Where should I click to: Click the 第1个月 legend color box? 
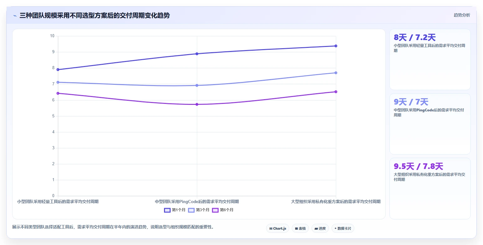(x=167, y=210)
